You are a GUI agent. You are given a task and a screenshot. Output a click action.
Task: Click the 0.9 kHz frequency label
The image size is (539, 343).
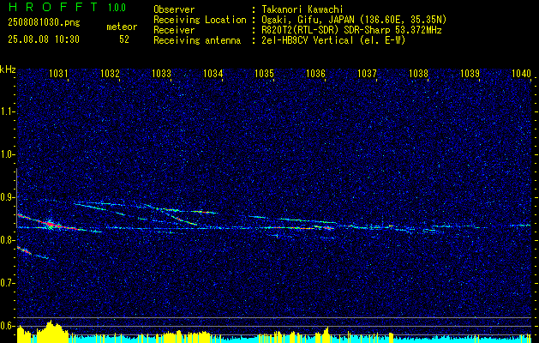7,197
